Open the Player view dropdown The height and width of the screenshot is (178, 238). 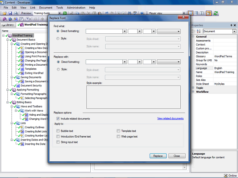click(x=184, y=13)
